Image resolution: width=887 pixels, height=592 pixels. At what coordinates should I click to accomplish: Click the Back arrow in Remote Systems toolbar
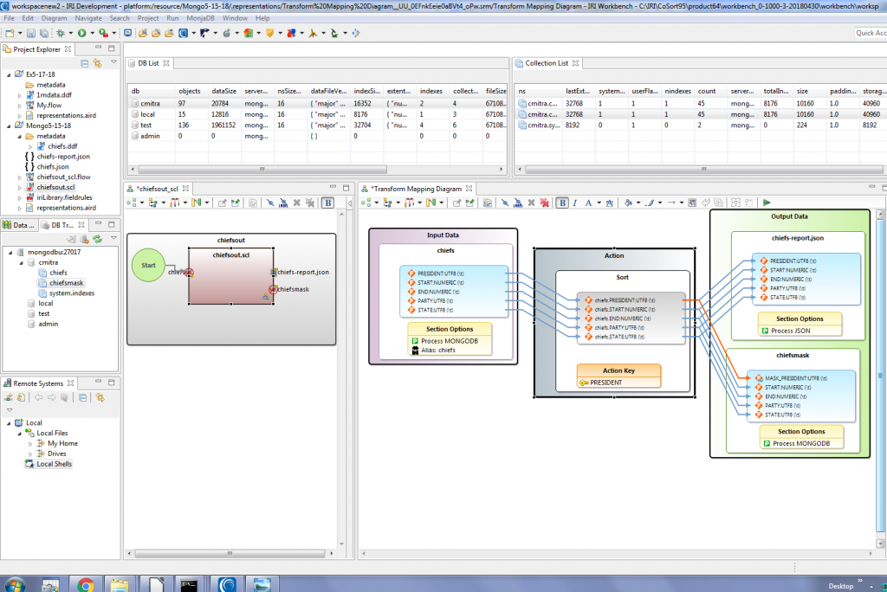pos(38,397)
